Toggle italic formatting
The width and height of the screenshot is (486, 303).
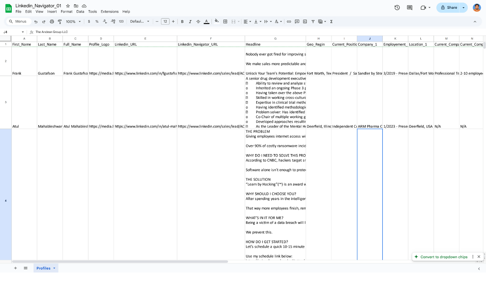point(190,22)
